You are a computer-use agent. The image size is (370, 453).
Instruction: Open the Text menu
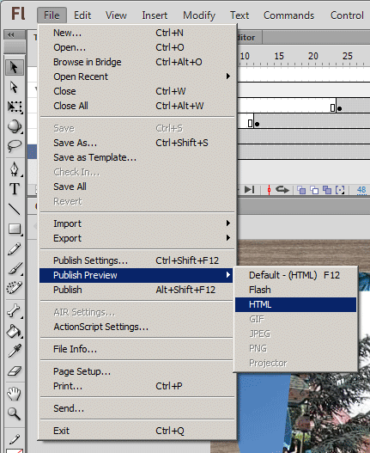click(240, 15)
